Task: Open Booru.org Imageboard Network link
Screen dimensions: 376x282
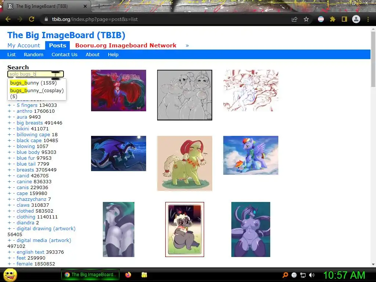Action: pyautogui.click(x=126, y=45)
